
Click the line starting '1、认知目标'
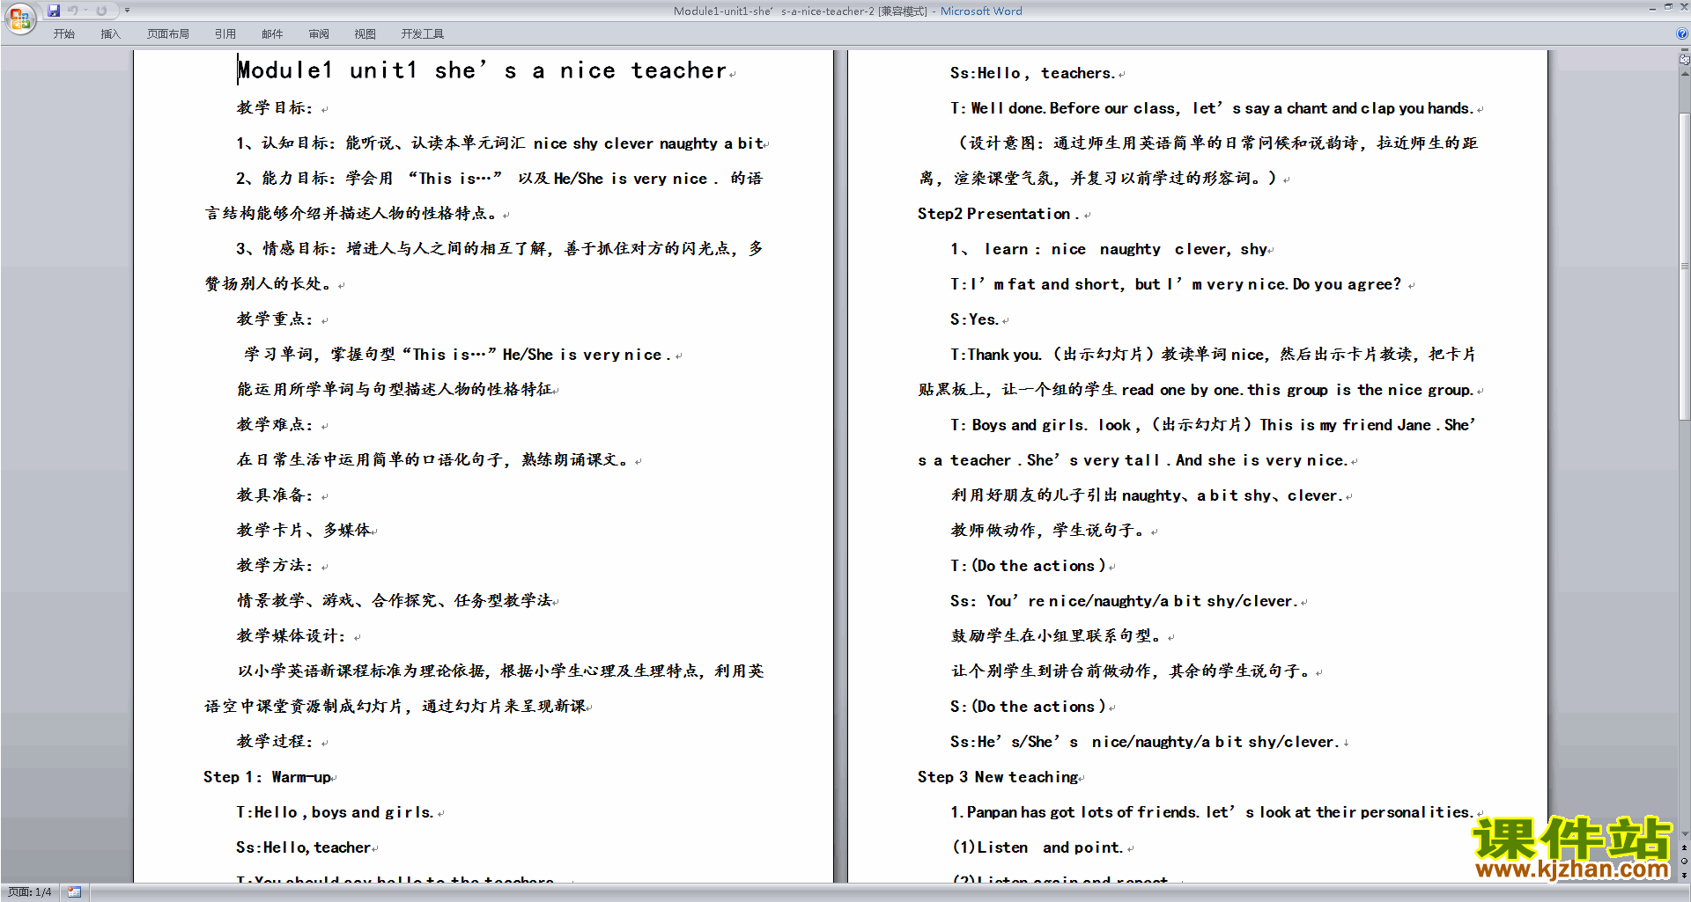coord(499,143)
